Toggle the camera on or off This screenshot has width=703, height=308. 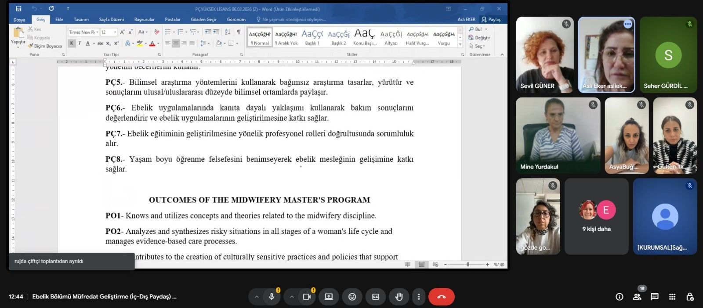click(307, 297)
